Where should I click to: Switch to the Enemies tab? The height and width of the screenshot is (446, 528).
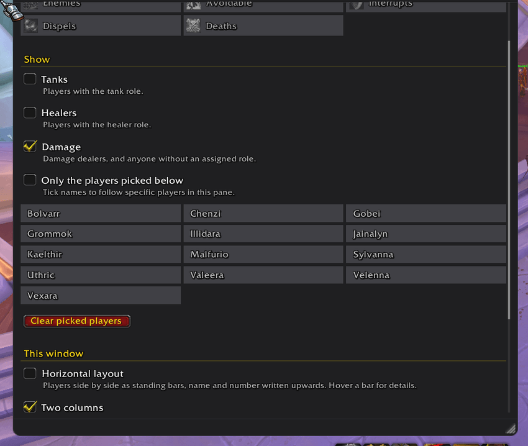tap(101, 6)
